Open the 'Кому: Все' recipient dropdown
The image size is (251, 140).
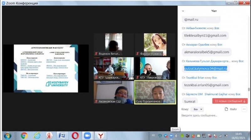197,109
